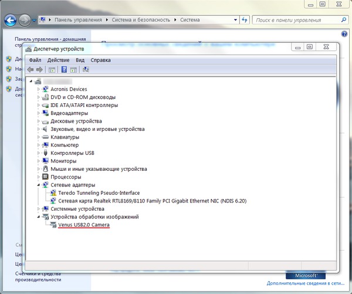Expand the Компьютер node
Screen dimensions: 352x294
(38, 145)
